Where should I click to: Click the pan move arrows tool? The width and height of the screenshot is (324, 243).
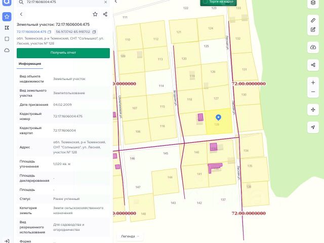point(313,110)
